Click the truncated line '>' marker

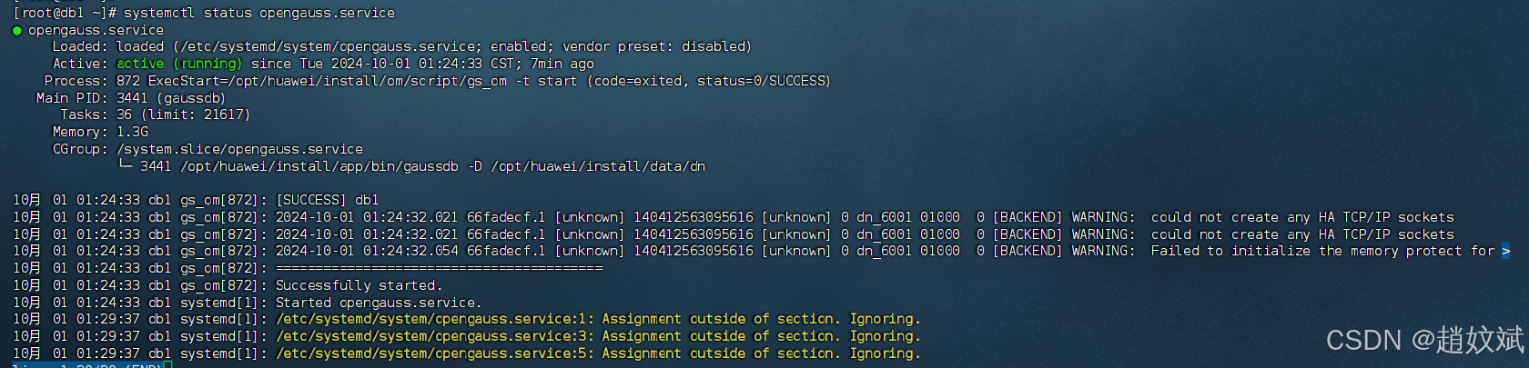pyautogui.click(x=1506, y=251)
